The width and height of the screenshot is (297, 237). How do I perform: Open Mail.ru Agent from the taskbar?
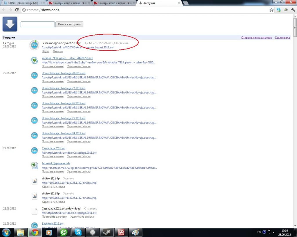click(x=64, y=232)
